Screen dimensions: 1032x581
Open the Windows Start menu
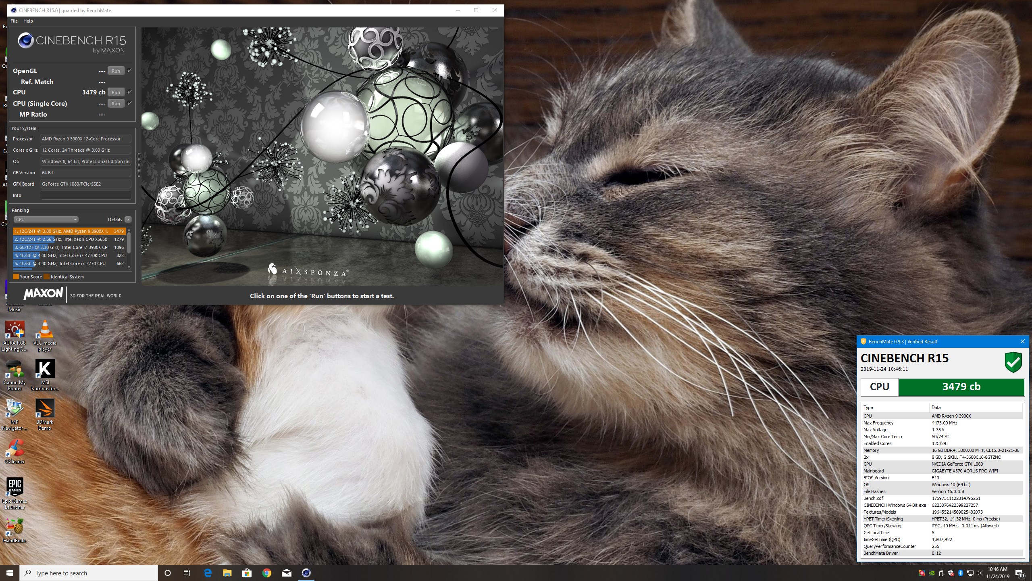[10, 573]
